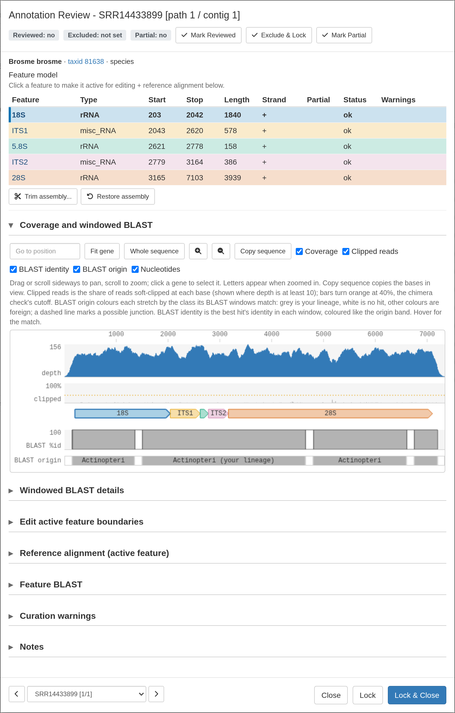Click the Copy sequence button
Screen dimensions: 455x713
pyautogui.click(x=263, y=251)
